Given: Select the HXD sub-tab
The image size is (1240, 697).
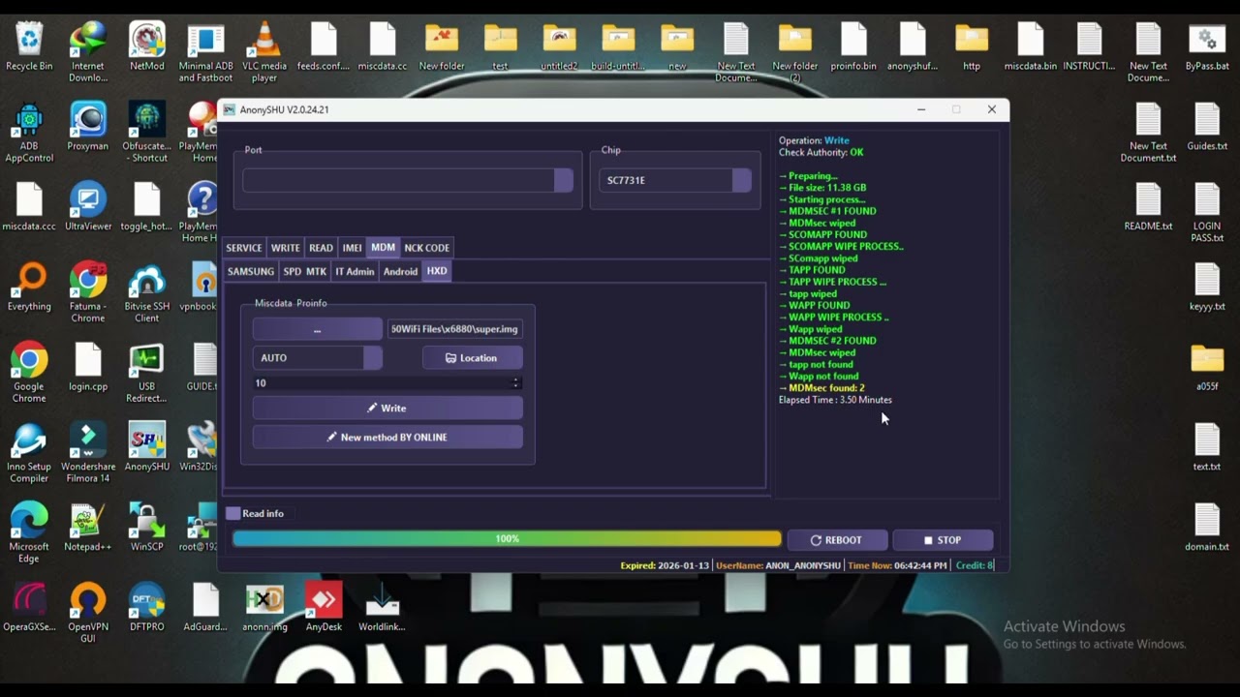Looking at the screenshot, I should pyautogui.click(x=437, y=272).
